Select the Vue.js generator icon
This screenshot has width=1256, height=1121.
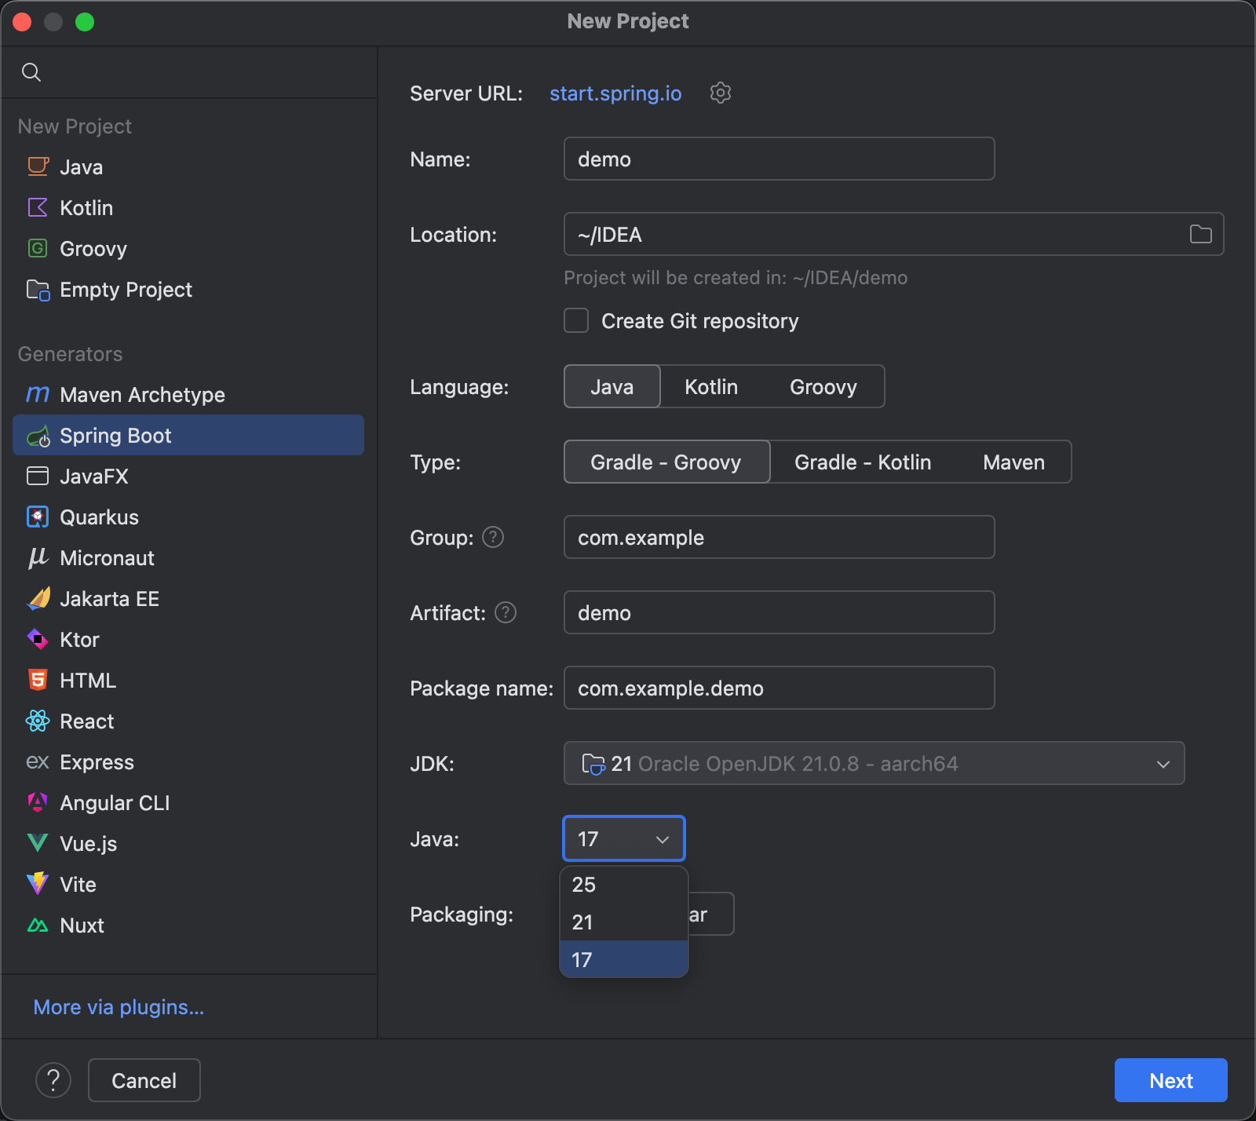click(38, 843)
